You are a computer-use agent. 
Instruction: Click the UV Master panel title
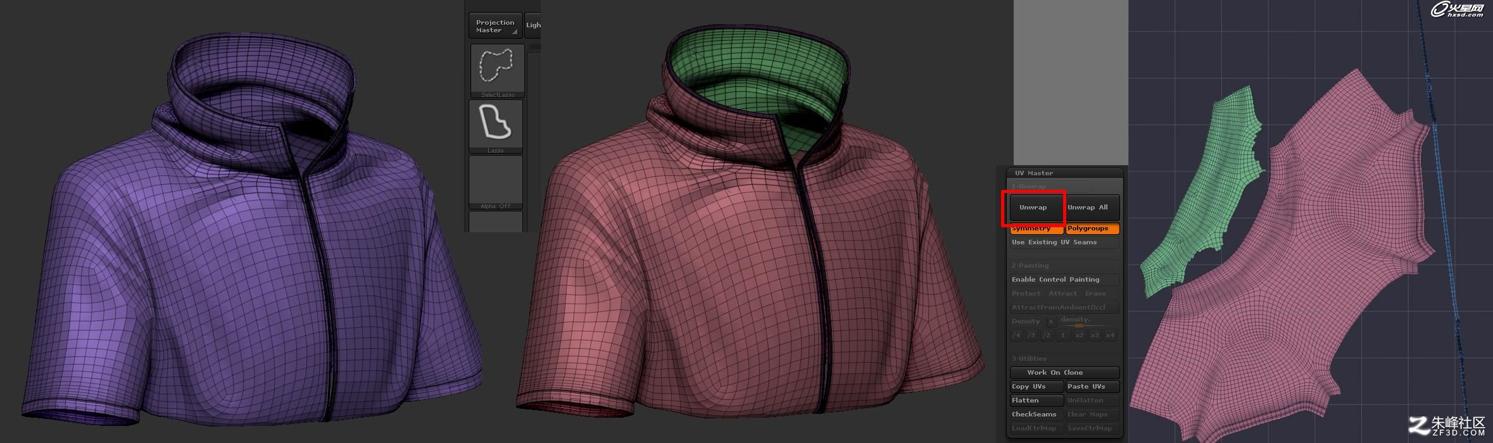tap(1034, 173)
